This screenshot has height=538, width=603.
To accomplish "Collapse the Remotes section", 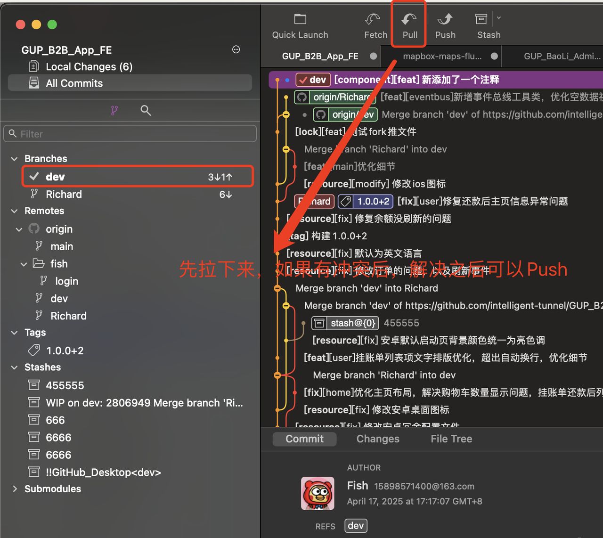I will 15,211.
